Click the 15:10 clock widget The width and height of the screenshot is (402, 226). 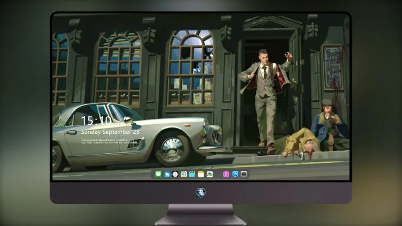click(96, 120)
